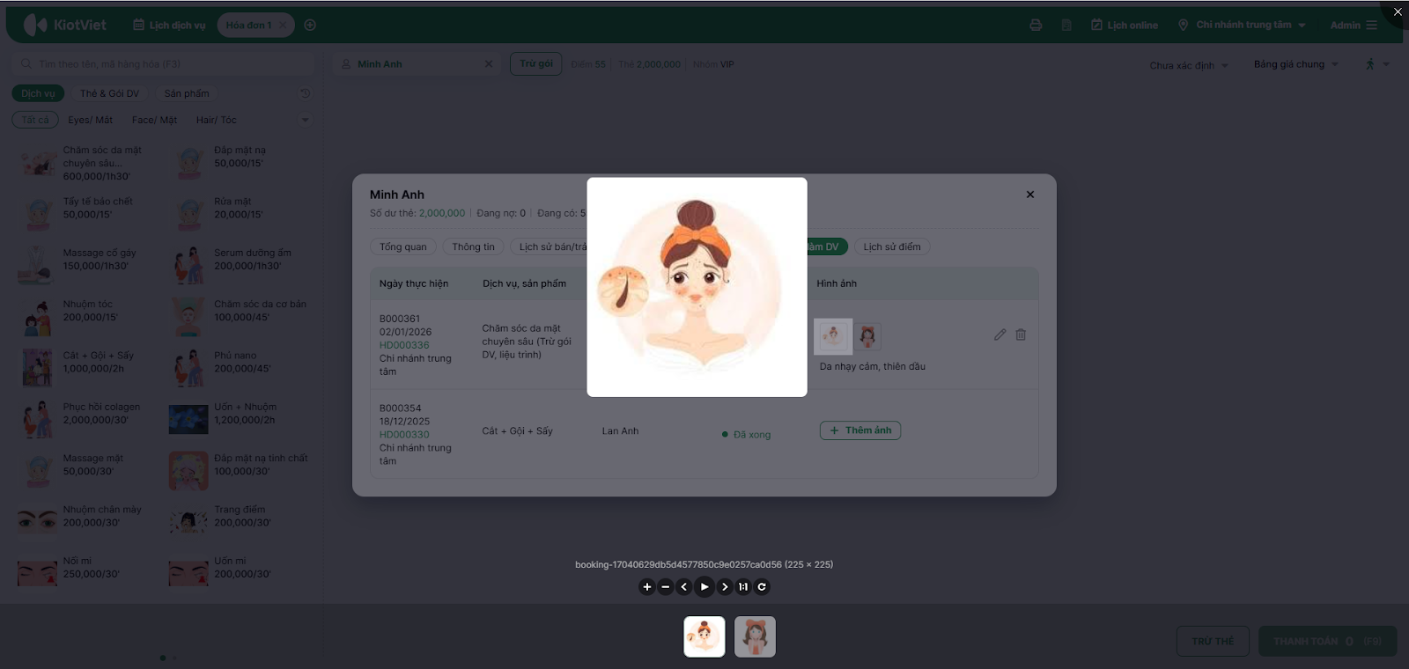The image size is (1409, 669).
Task: Close the Minh Anh customer dialog
Action: pos(1030,195)
